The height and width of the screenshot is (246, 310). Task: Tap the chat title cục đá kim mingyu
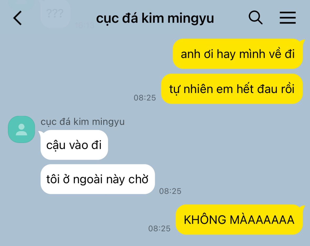pyautogui.click(x=155, y=19)
